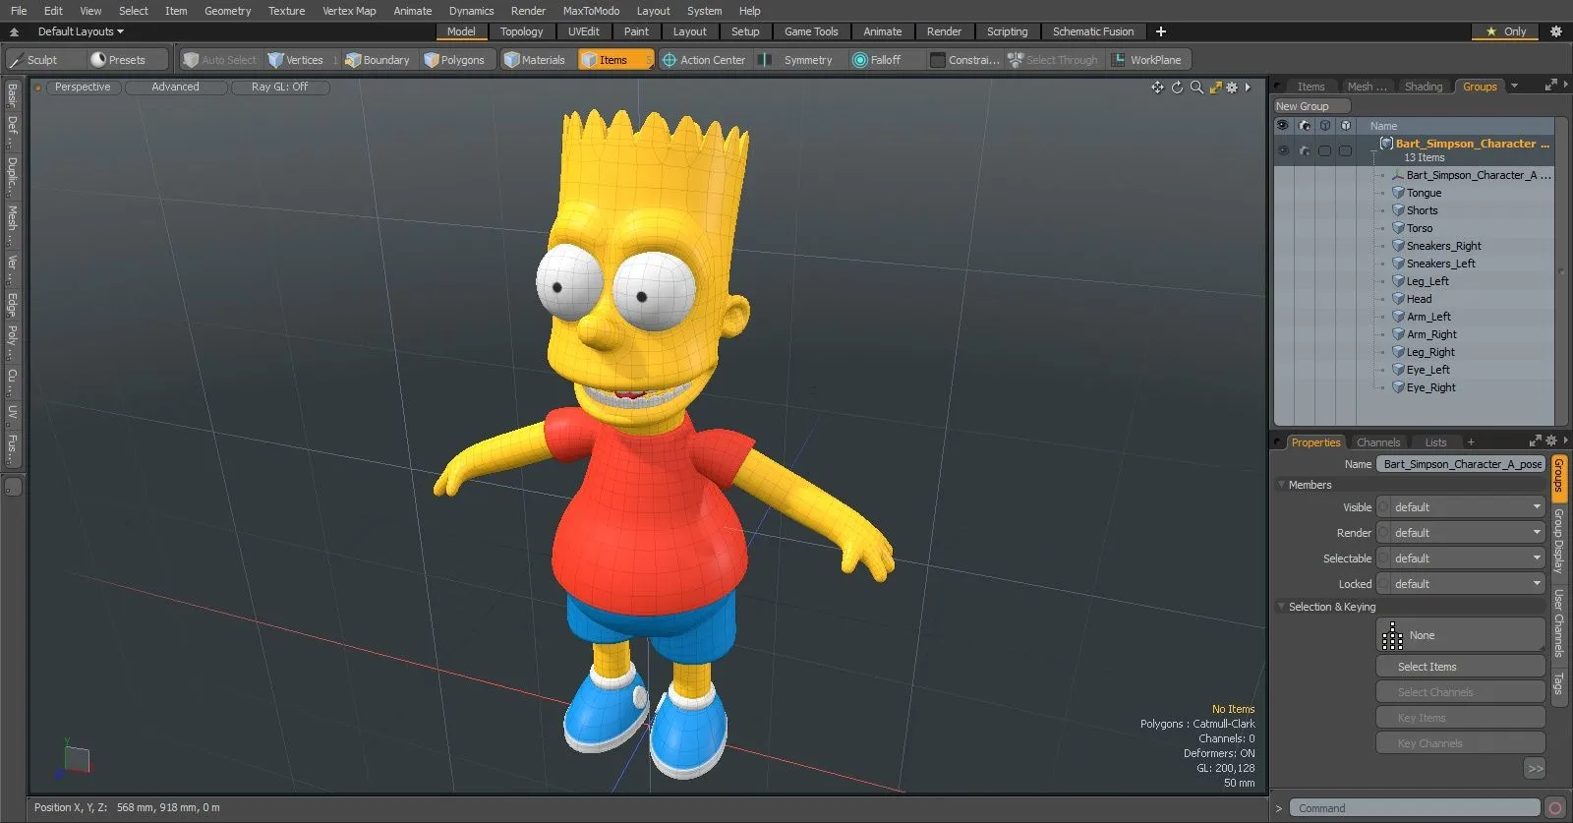Viewport: 1573px width, 823px height.
Task: Click the viewport rotate icon
Action: coord(1177,88)
